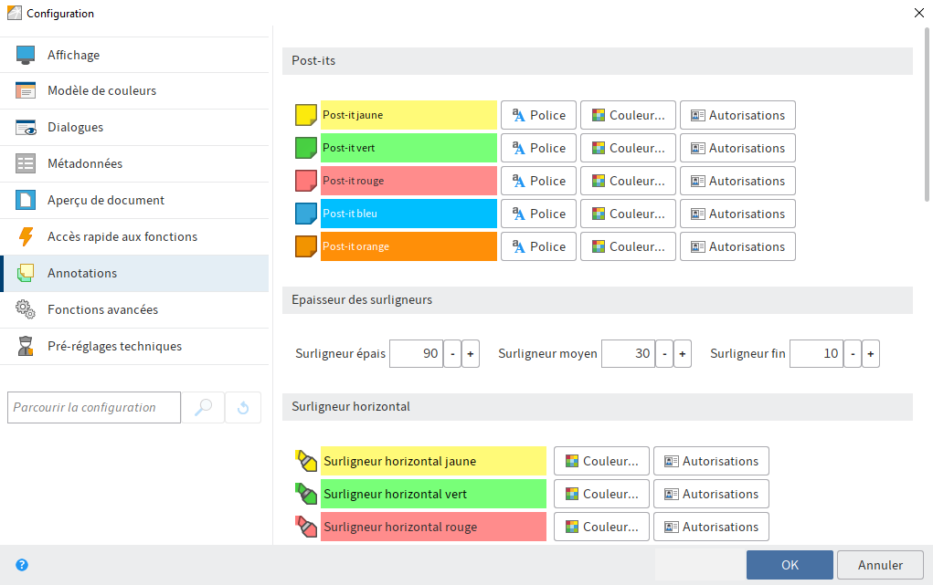Image resolution: width=933 pixels, height=585 pixels.
Task: Click the Aperçu de document page icon
Action: click(27, 199)
